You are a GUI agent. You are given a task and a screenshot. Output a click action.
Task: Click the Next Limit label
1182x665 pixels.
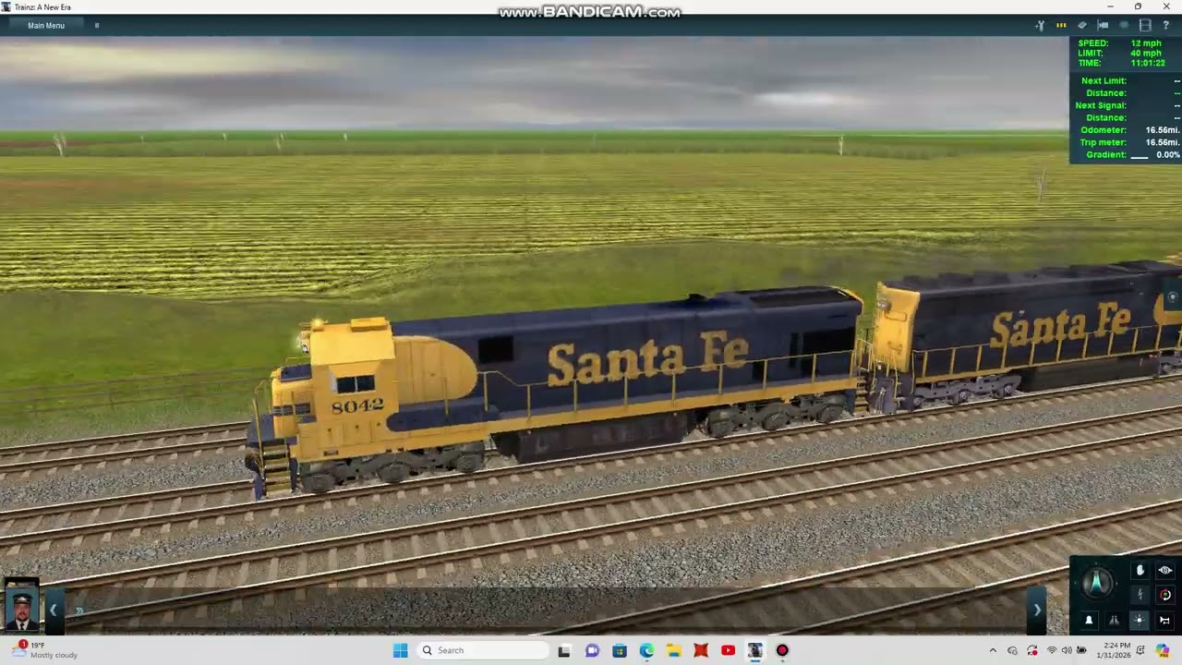(x=1104, y=81)
